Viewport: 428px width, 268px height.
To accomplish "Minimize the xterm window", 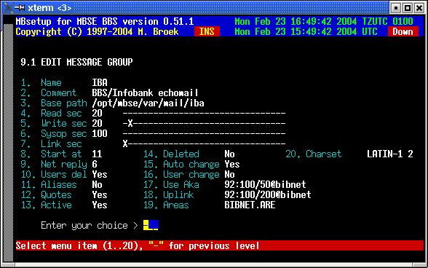I will point(395,8).
